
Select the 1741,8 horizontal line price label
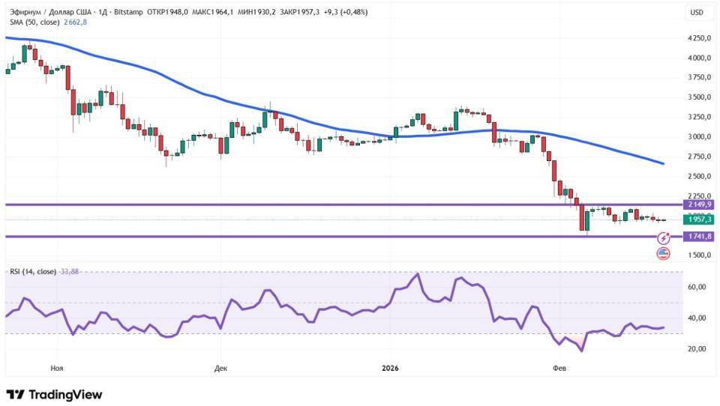(x=698, y=236)
